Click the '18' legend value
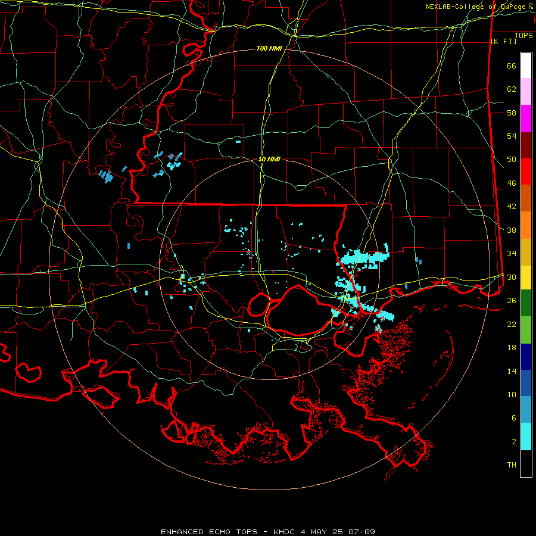 click(x=512, y=348)
